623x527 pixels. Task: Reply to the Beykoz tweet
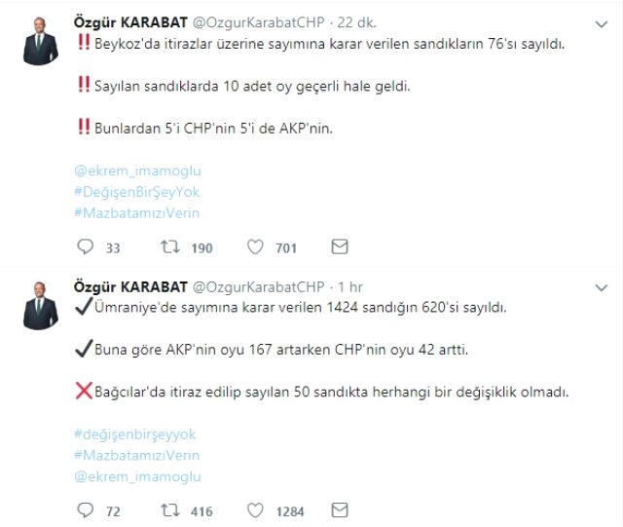coord(85,247)
